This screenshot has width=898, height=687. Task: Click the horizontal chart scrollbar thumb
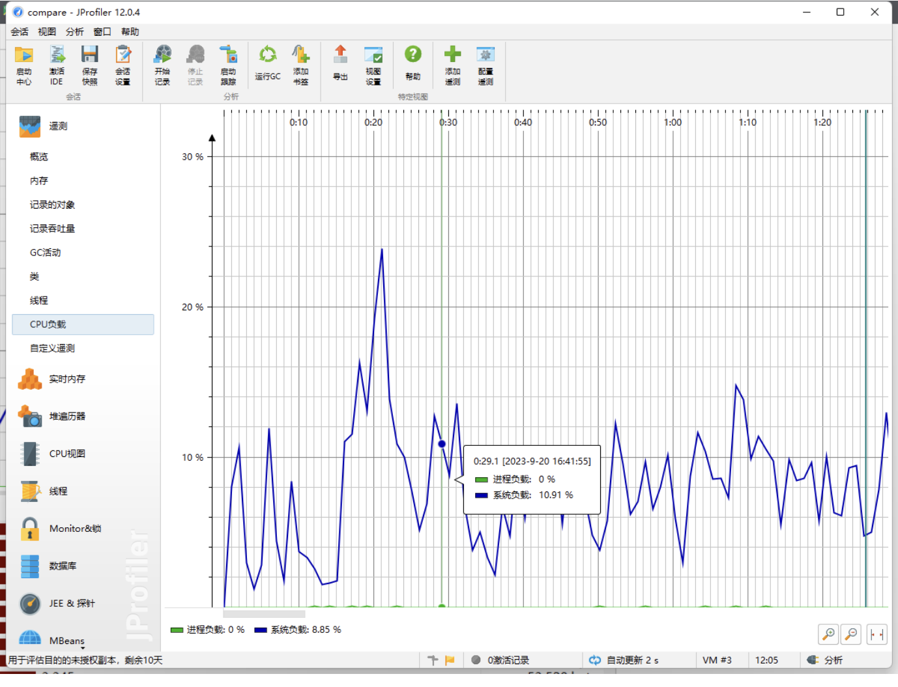coord(264,613)
